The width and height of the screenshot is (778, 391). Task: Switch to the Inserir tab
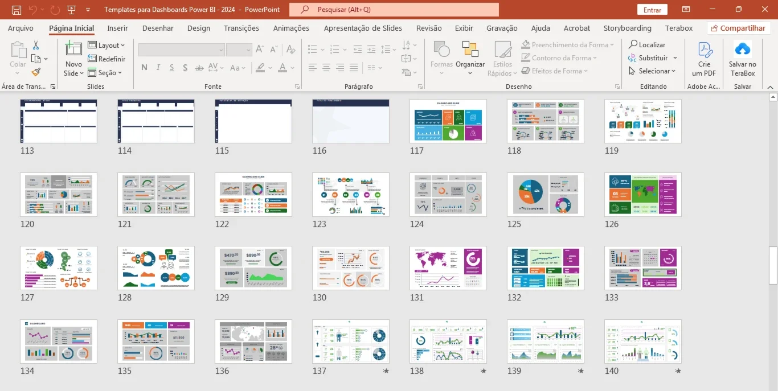pos(118,28)
